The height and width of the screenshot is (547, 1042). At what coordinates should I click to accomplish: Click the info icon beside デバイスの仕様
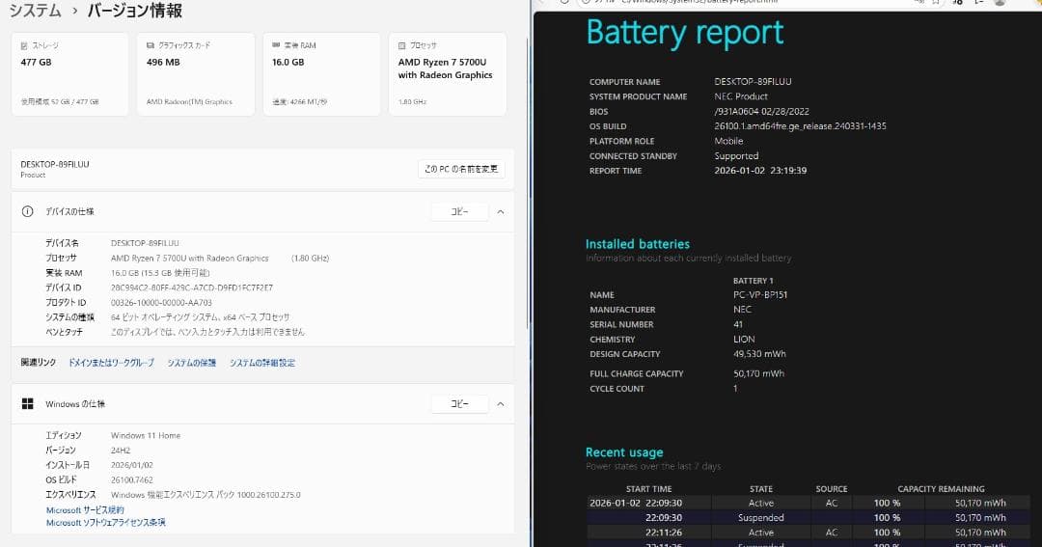[x=28, y=211]
